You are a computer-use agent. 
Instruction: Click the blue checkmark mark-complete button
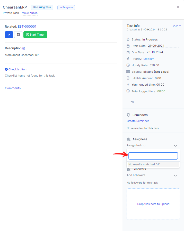click(x=9, y=35)
